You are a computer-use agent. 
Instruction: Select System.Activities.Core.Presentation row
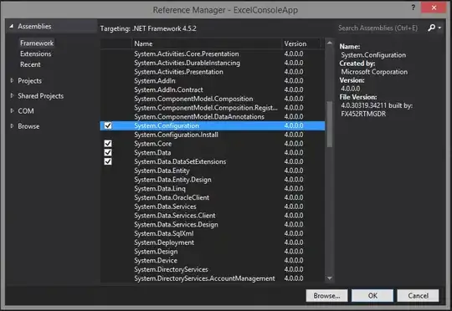point(212,54)
